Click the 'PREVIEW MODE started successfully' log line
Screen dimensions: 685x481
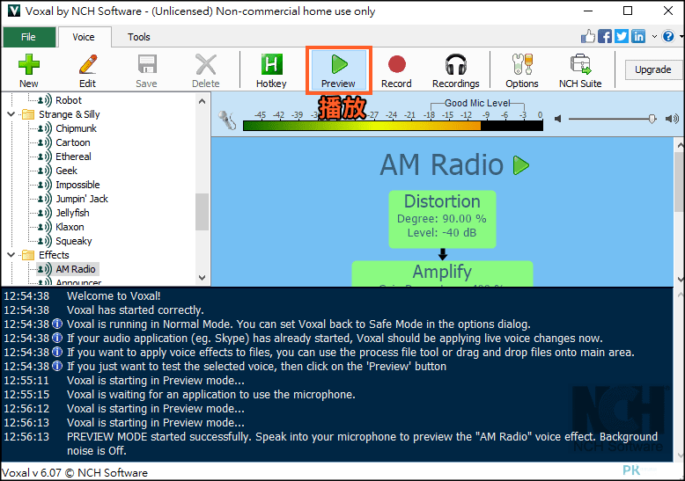pyautogui.click(x=362, y=443)
